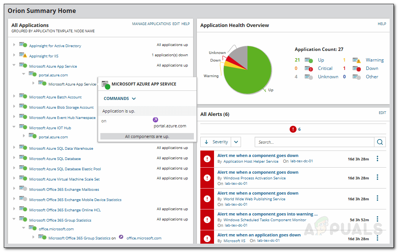Open the Microsoft IIS link in last alert

234,241
